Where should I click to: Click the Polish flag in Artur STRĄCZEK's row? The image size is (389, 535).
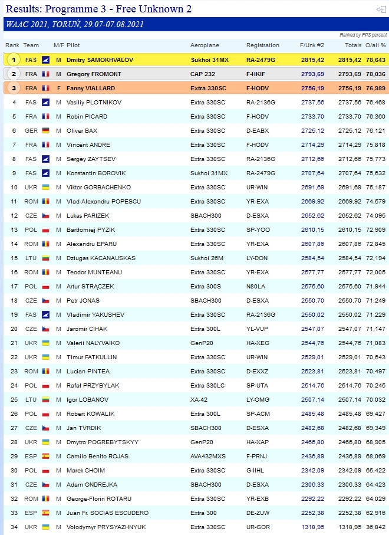coord(46,286)
